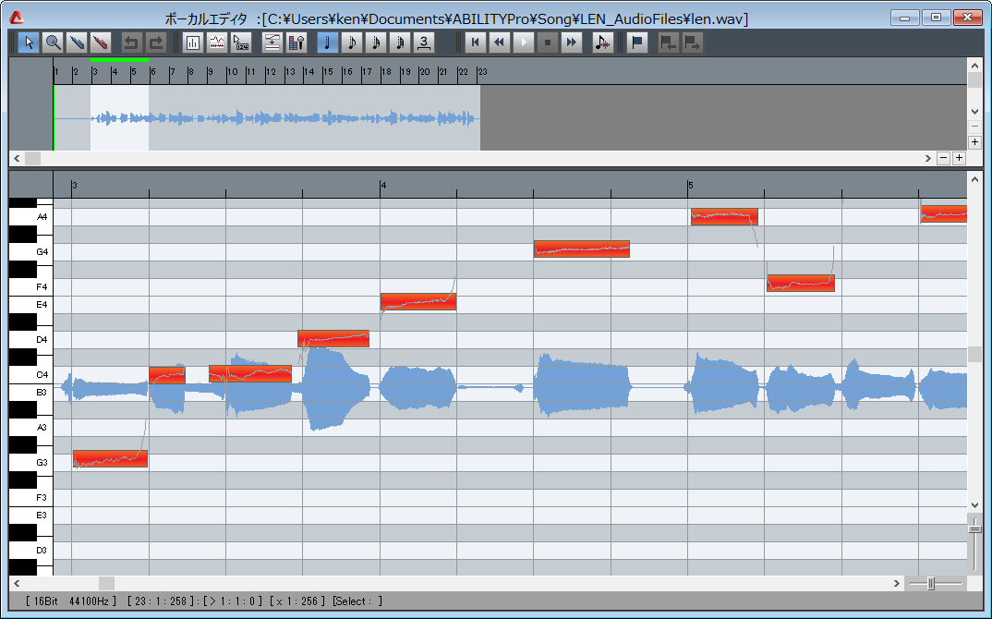Select the arrow pointer tool
The width and height of the screenshot is (992, 619).
[x=29, y=42]
